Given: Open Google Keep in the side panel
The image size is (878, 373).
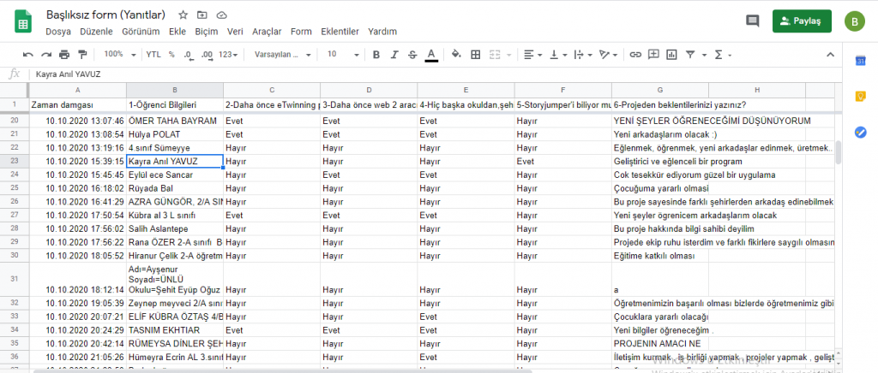Looking at the screenshot, I should pos(860,96).
